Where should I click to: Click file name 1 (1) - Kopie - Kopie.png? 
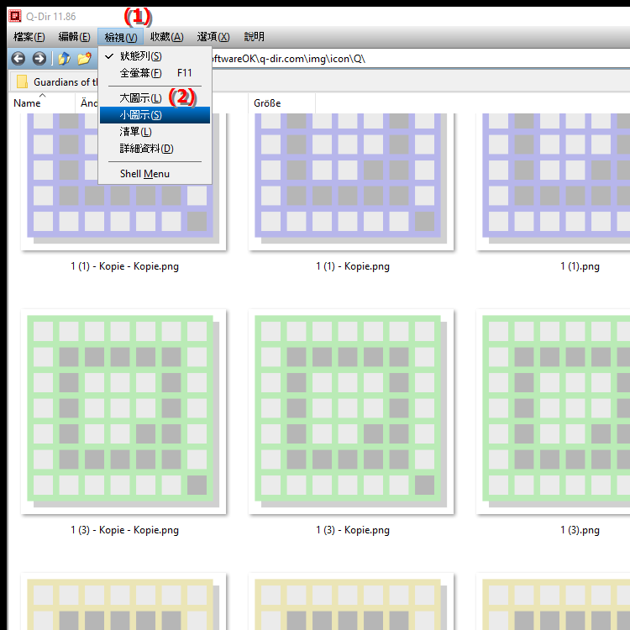[124, 266]
